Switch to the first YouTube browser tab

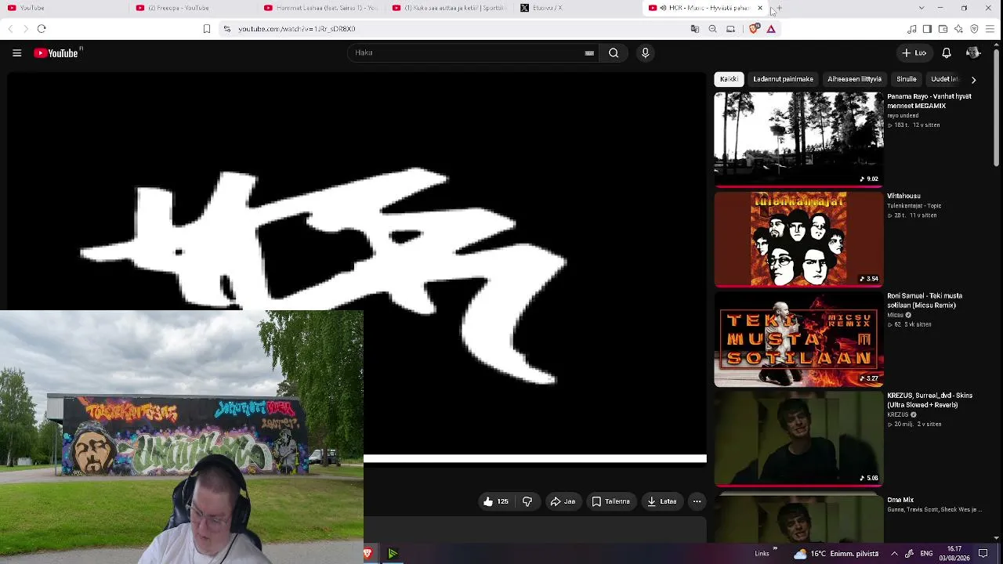coord(64,8)
